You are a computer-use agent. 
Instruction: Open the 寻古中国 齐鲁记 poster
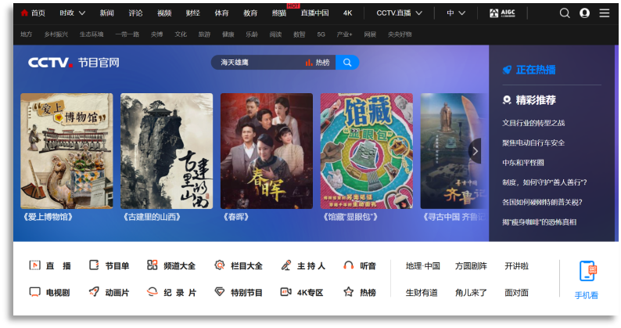(454, 151)
